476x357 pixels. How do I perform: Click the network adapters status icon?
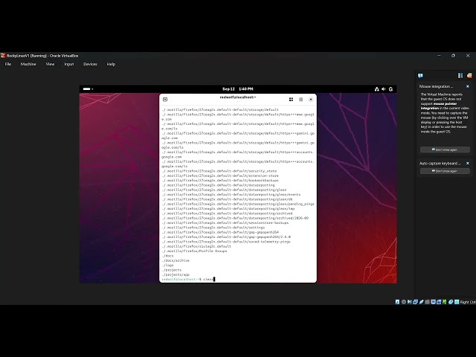coord(415,302)
